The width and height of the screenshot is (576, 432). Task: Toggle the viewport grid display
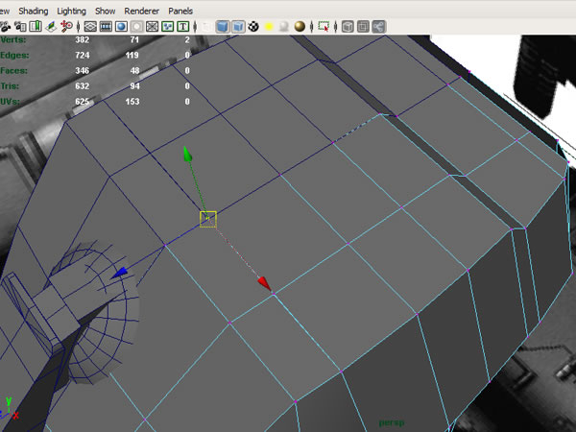pyautogui.click(x=89, y=27)
